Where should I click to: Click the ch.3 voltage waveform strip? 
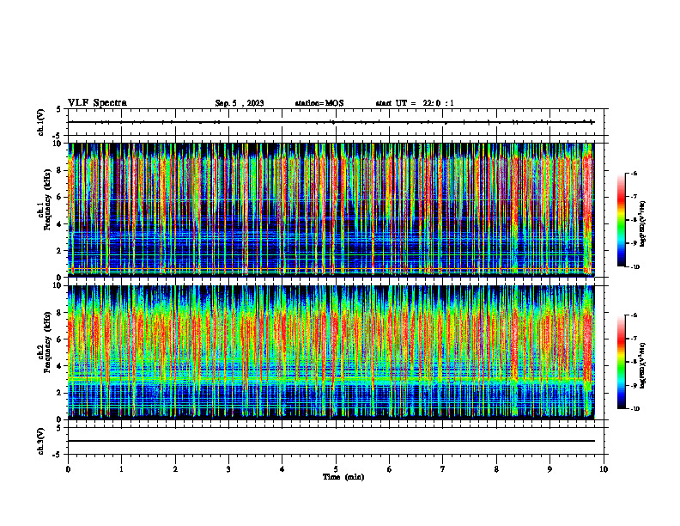[337, 441]
